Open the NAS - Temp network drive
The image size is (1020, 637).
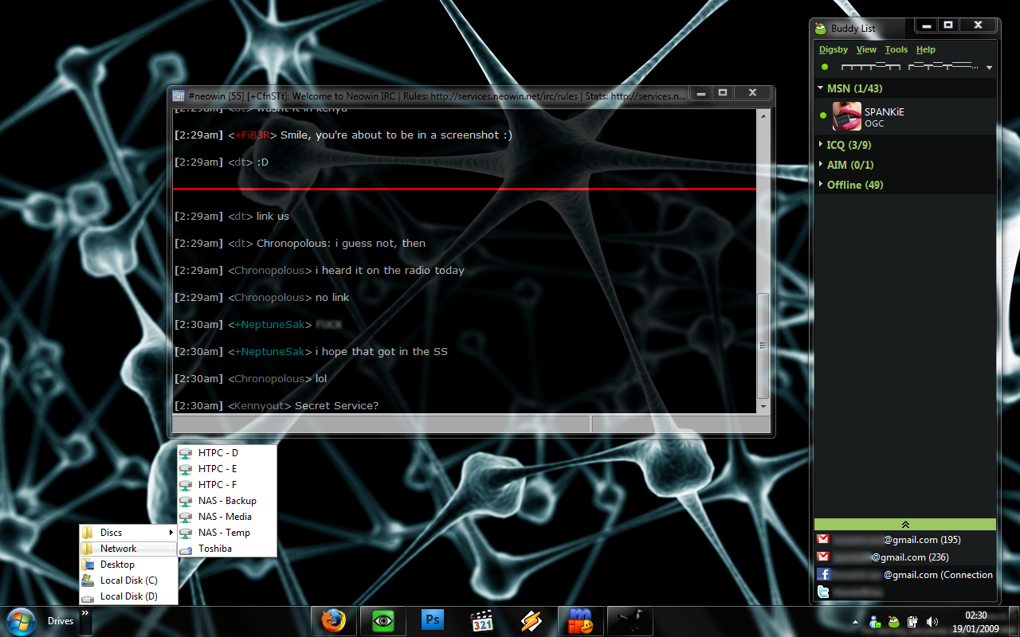[227, 533]
